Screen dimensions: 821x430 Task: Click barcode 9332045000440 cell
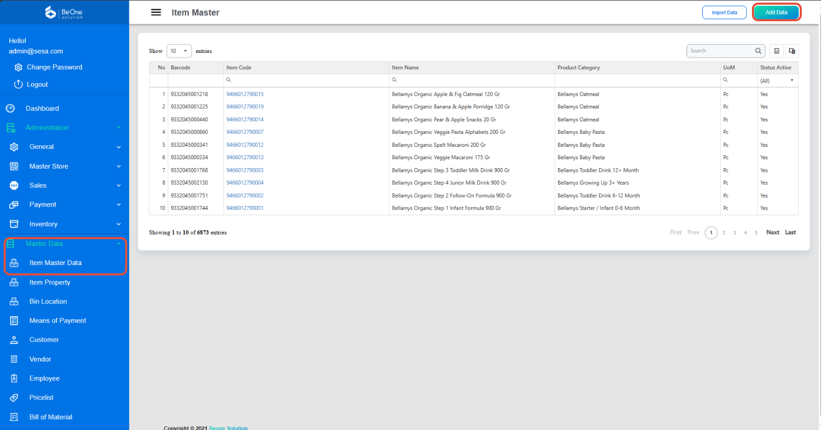[x=190, y=120]
